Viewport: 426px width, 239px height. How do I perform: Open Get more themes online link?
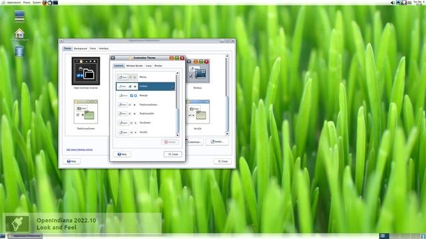tap(79, 149)
